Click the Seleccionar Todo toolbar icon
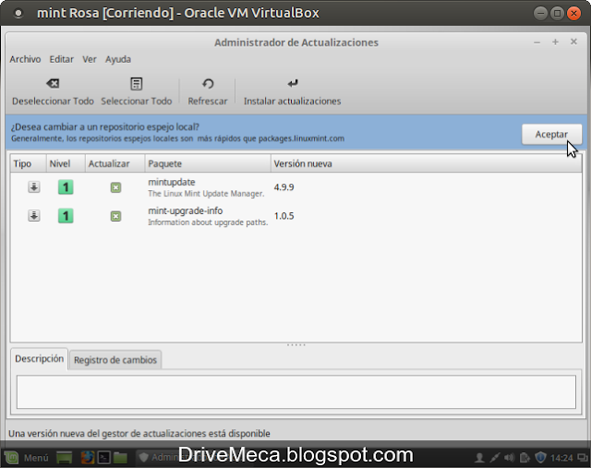Image resolution: width=591 pixels, height=468 pixels. coord(136,84)
